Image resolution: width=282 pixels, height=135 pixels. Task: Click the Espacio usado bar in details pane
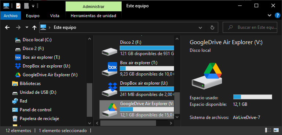pos(252,97)
